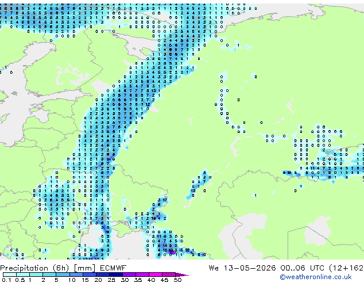Click the 'We 13-05-2026' date text
The height and width of the screenshot is (282, 364).
(242, 268)
